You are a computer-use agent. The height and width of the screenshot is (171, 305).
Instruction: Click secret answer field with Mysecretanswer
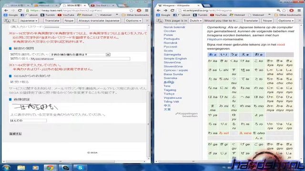[80, 59]
